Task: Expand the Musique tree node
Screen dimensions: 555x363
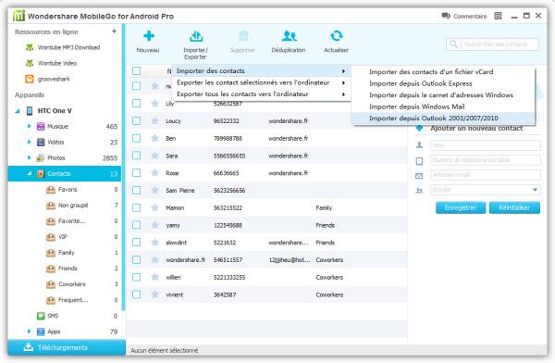Action: [x=29, y=126]
